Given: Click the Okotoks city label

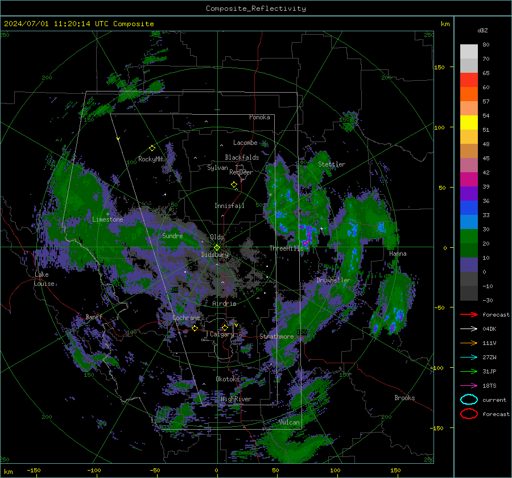Looking at the screenshot, I should click(228, 379).
